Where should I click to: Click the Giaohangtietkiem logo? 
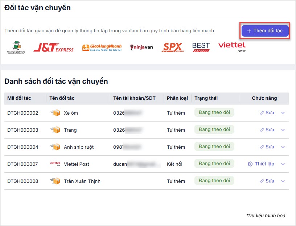tap(16, 48)
